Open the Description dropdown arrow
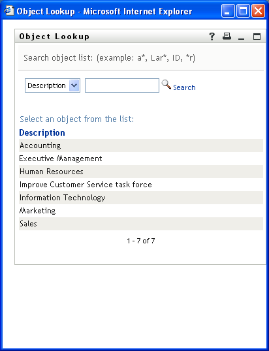The image size is (269, 351). (x=74, y=85)
